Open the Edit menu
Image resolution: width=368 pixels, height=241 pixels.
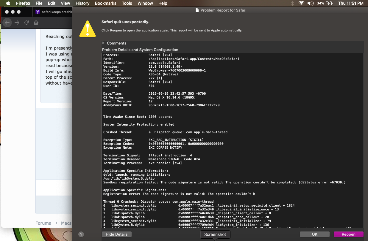click(52, 3)
